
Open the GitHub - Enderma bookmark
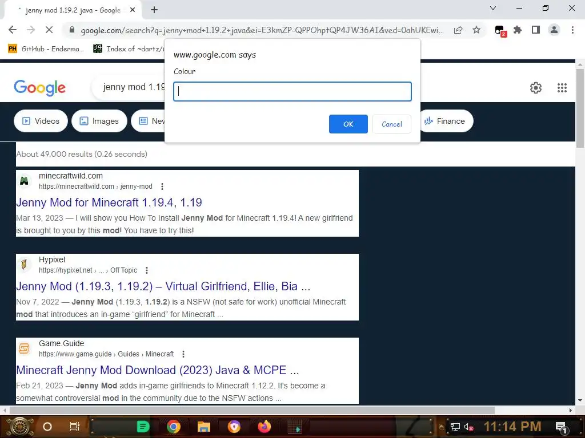coord(46,49)
